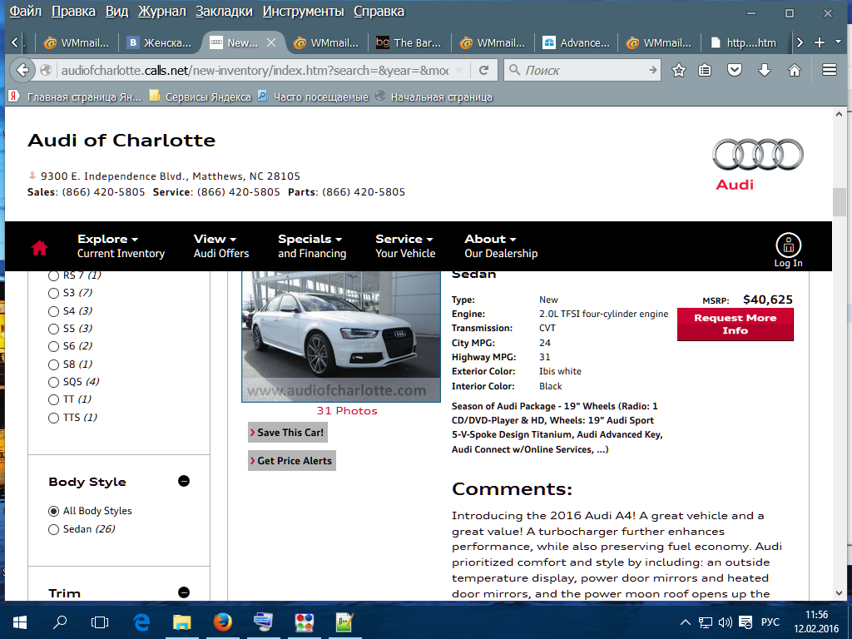Click the Get Price Alerts button
This screenshot has height=639, width=852.
point(292,461)
